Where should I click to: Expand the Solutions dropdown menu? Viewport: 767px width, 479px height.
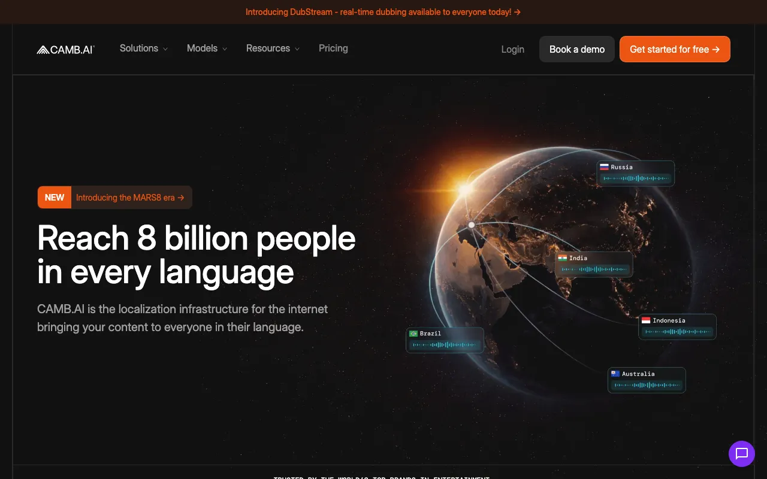coord(144,48)
